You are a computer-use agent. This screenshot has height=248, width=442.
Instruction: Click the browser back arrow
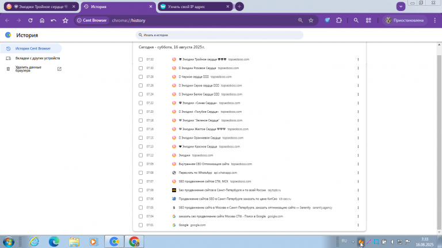[x=7, y=20]
